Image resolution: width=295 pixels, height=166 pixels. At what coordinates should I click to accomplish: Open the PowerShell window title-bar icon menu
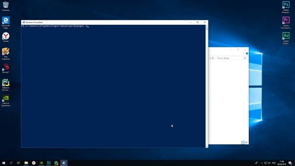click(x=24, y=22)
